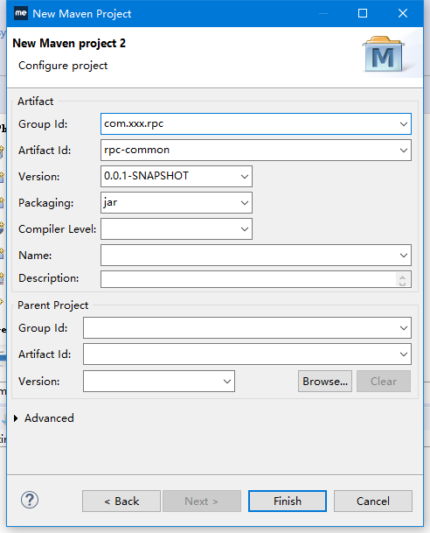The image size is (430, 533).
Task: Maximize the New Maven Project dialog
Action: 363,13
